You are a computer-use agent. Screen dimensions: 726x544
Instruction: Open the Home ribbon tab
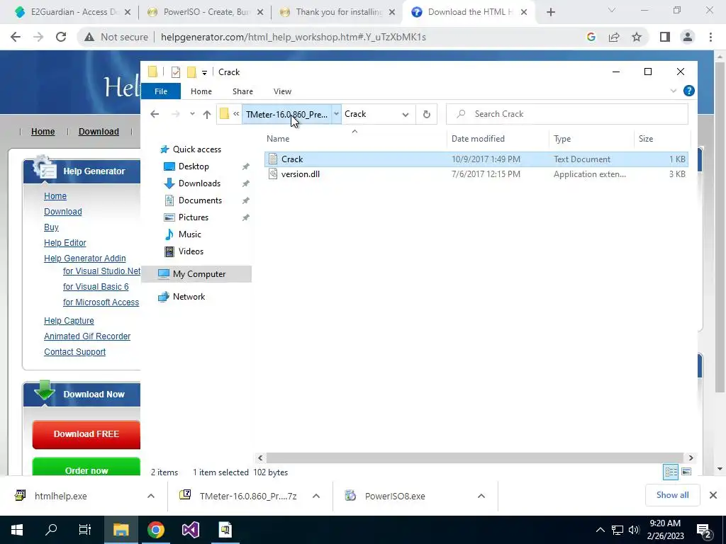pos(201,91)
